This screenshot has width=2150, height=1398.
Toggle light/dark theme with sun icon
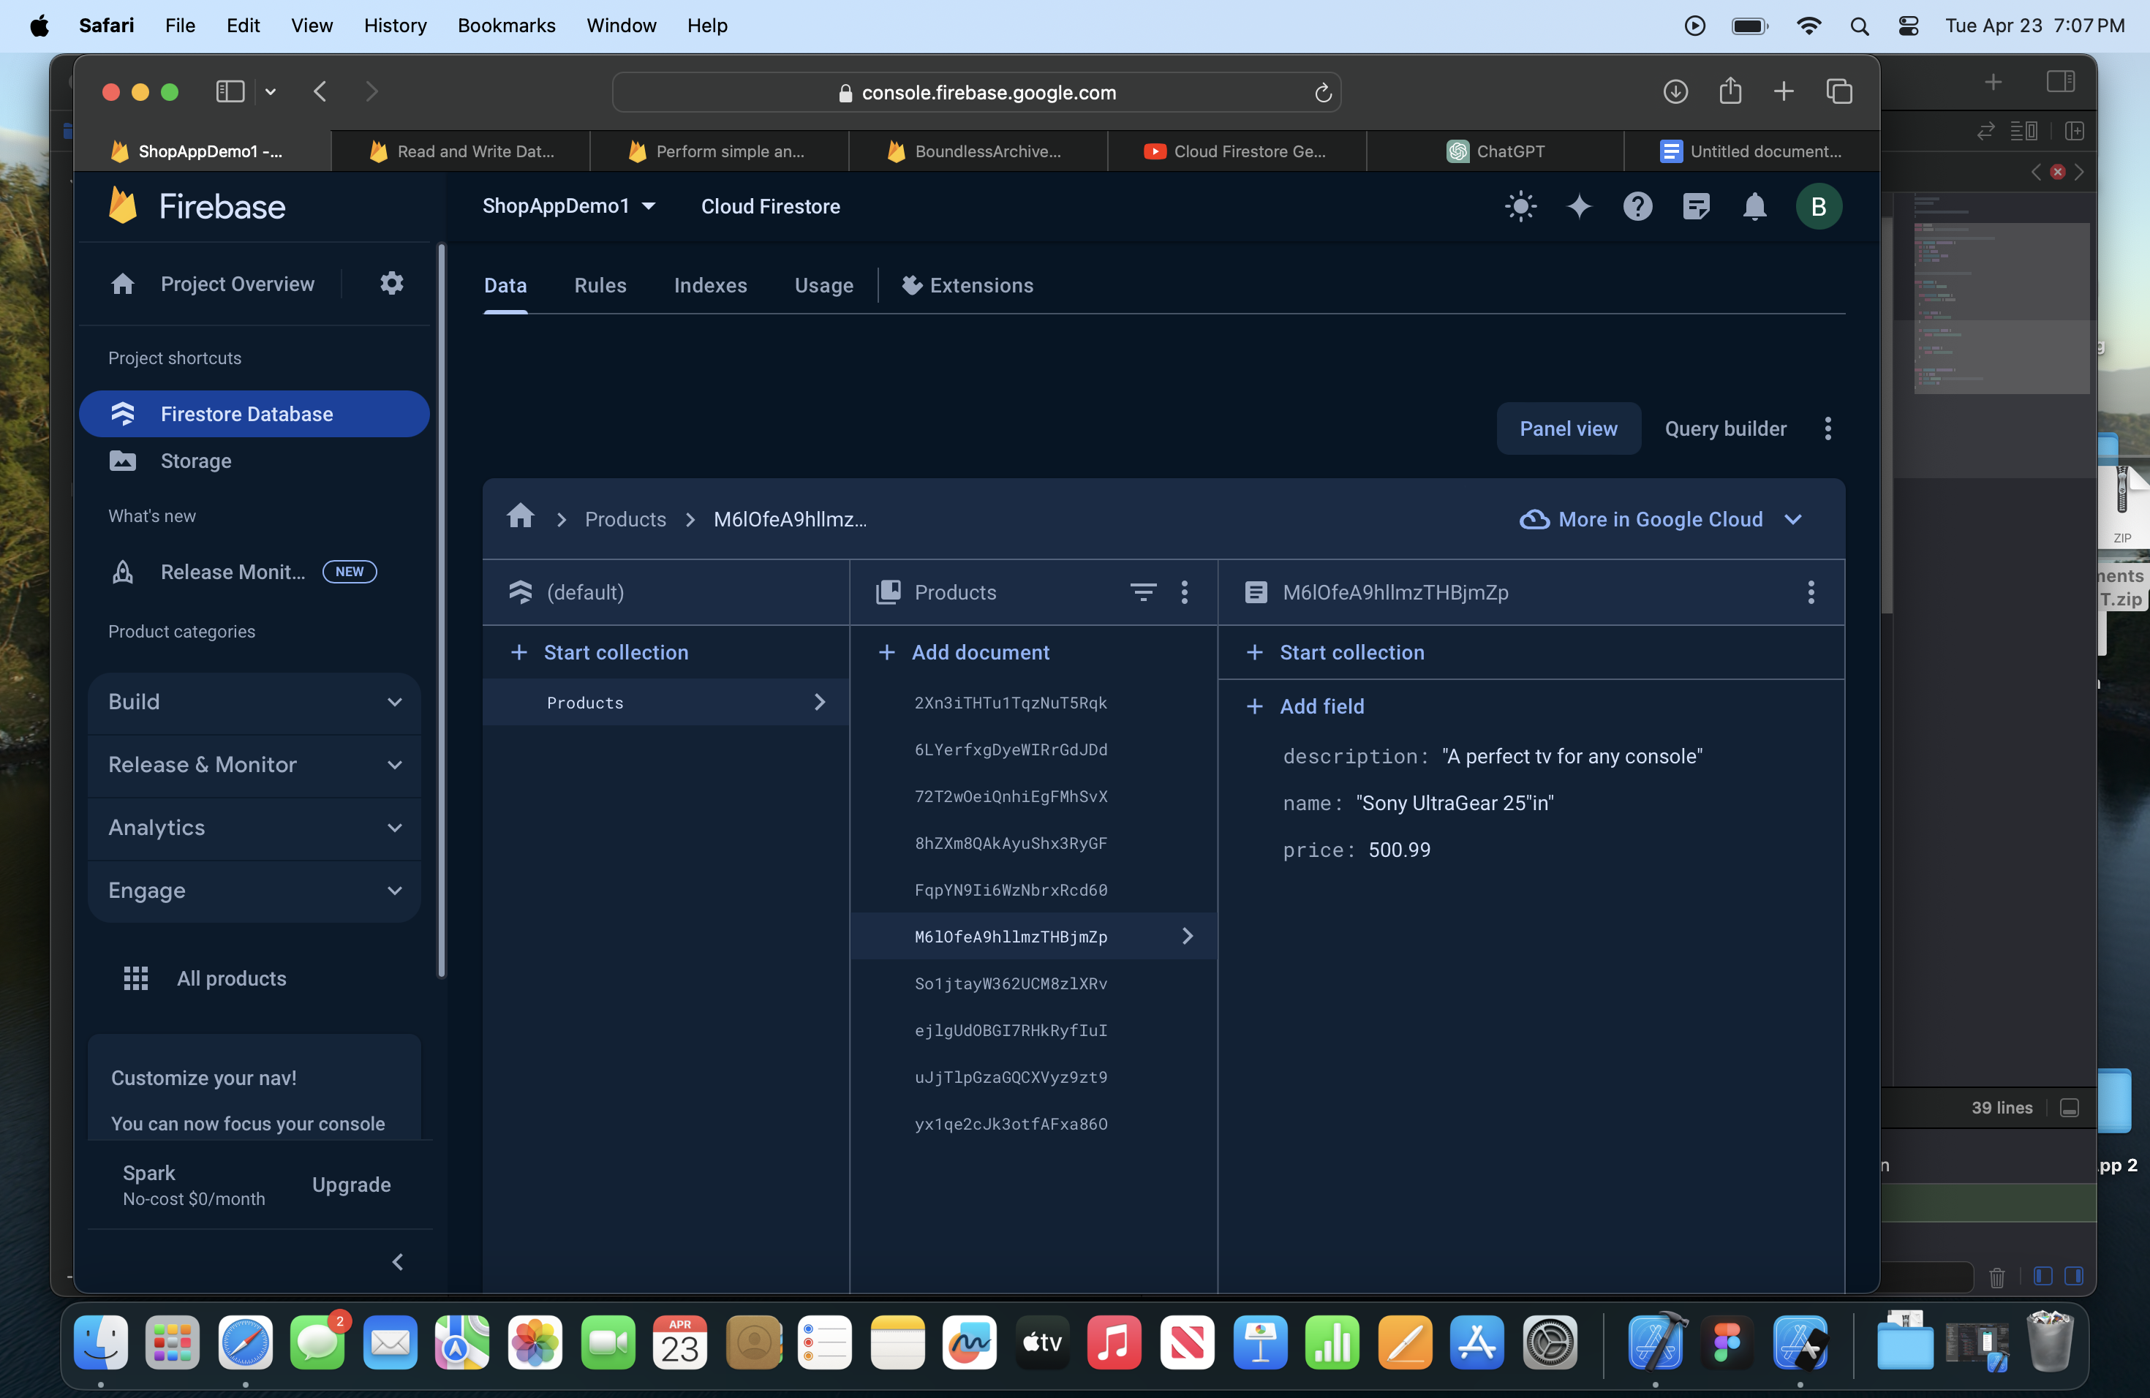[x=1520, y=206]
